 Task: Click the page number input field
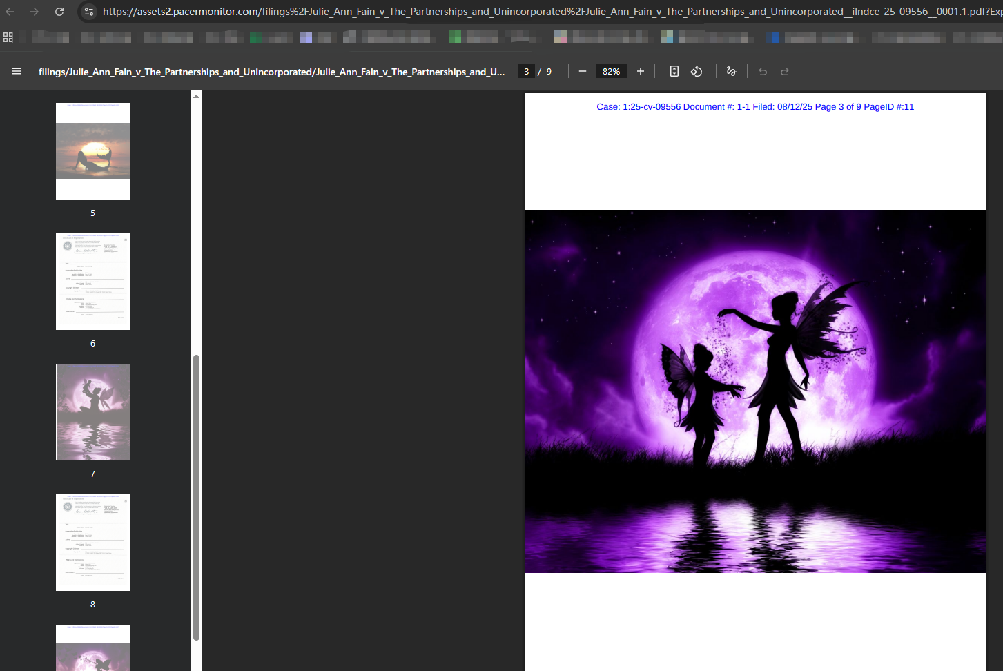click(x=527, y=71)
